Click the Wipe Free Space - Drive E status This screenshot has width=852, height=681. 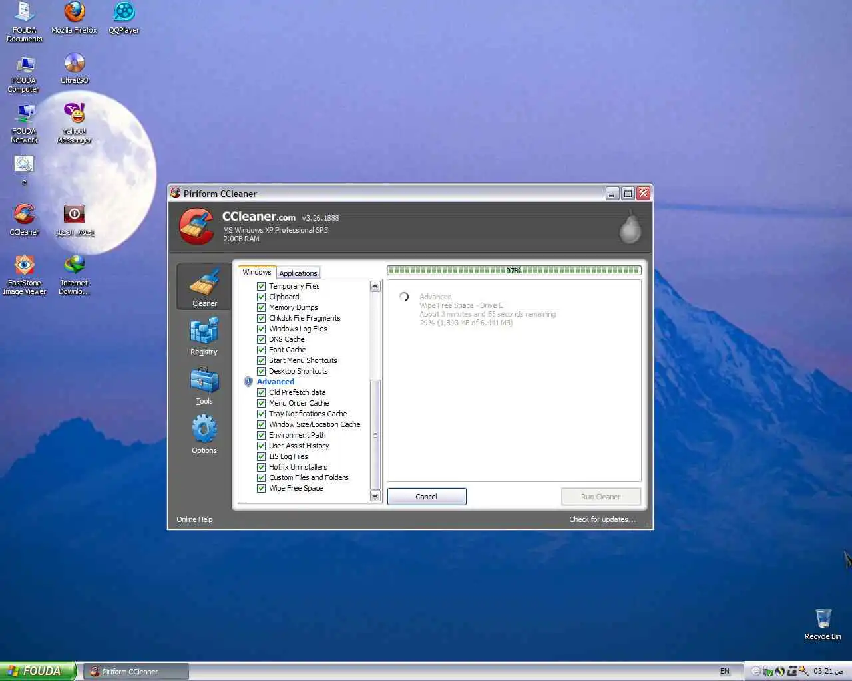(461, 305)
